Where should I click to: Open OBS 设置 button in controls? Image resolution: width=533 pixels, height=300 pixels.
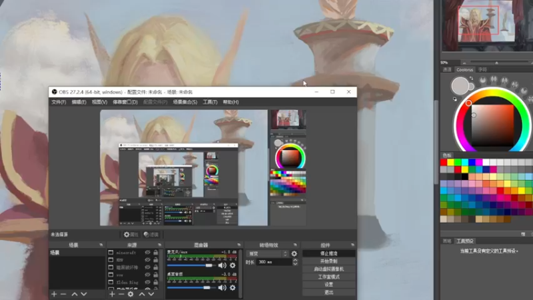[x=328, y=285]
